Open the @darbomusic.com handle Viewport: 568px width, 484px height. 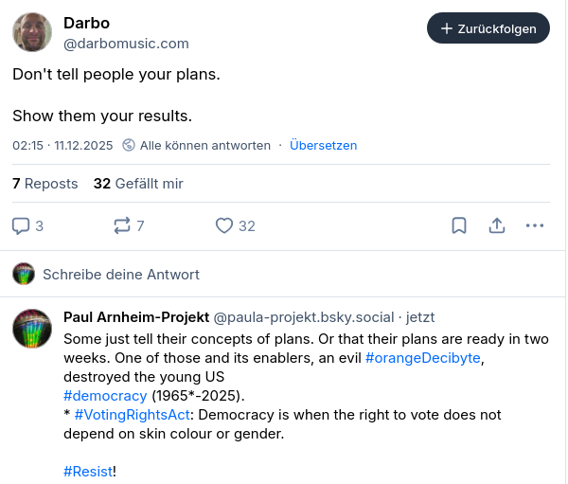(126, 44)
